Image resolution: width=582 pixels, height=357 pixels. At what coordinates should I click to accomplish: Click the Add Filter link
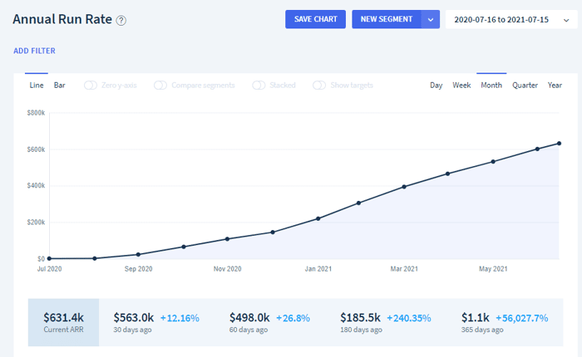pyautogui.click(x=35, y=51)
